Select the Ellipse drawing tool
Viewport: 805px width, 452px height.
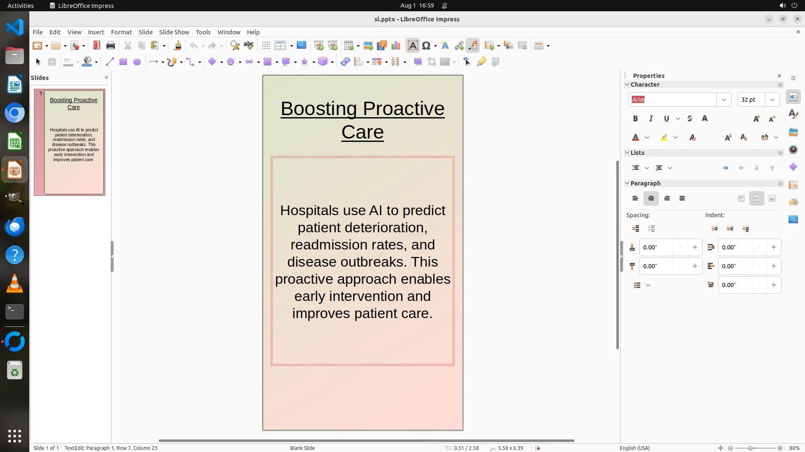pyautogui.click(x=137, y=62)
